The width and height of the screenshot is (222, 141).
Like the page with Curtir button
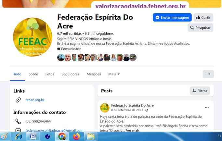coord(203,17)
